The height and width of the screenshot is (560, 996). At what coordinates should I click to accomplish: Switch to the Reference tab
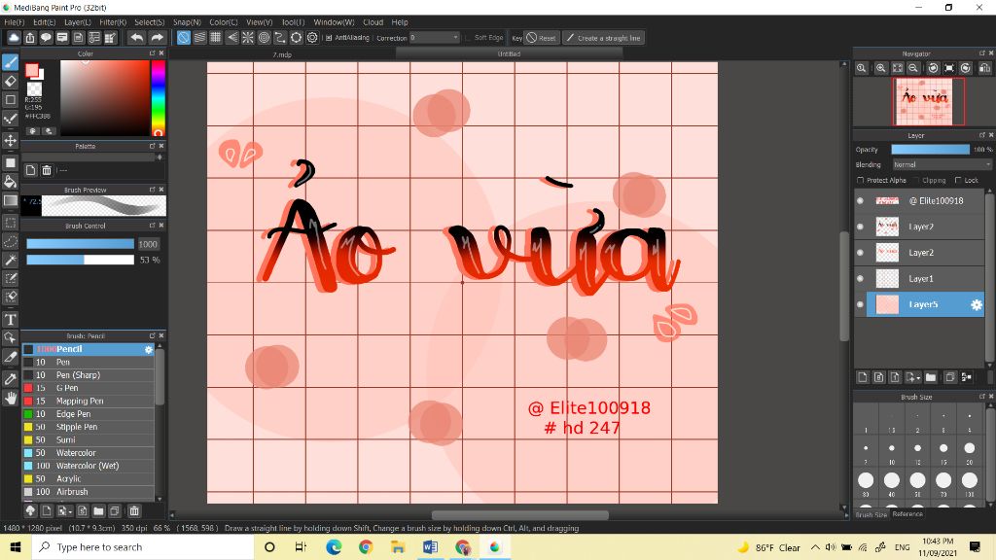[x=907, y=514]
